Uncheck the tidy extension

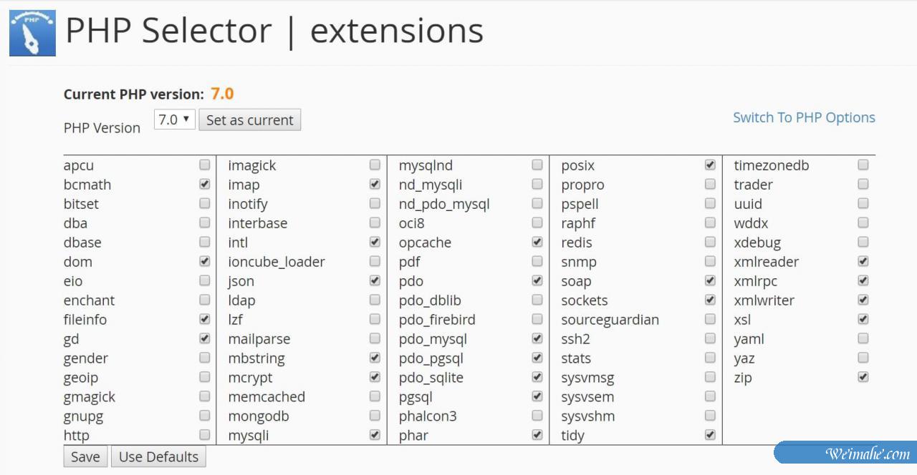click(710, 435)
